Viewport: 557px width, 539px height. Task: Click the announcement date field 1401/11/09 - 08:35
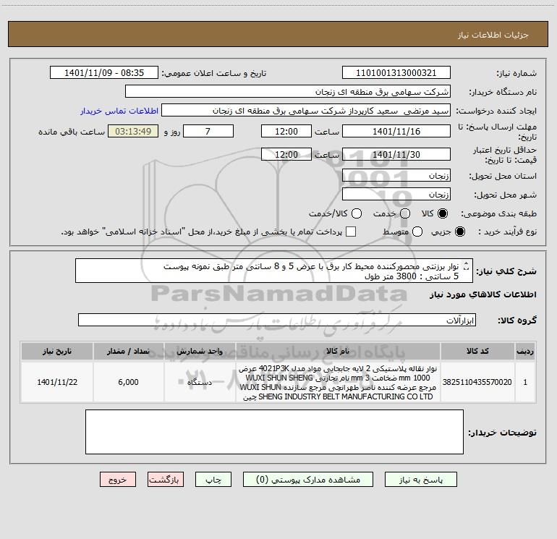point(104,73)
